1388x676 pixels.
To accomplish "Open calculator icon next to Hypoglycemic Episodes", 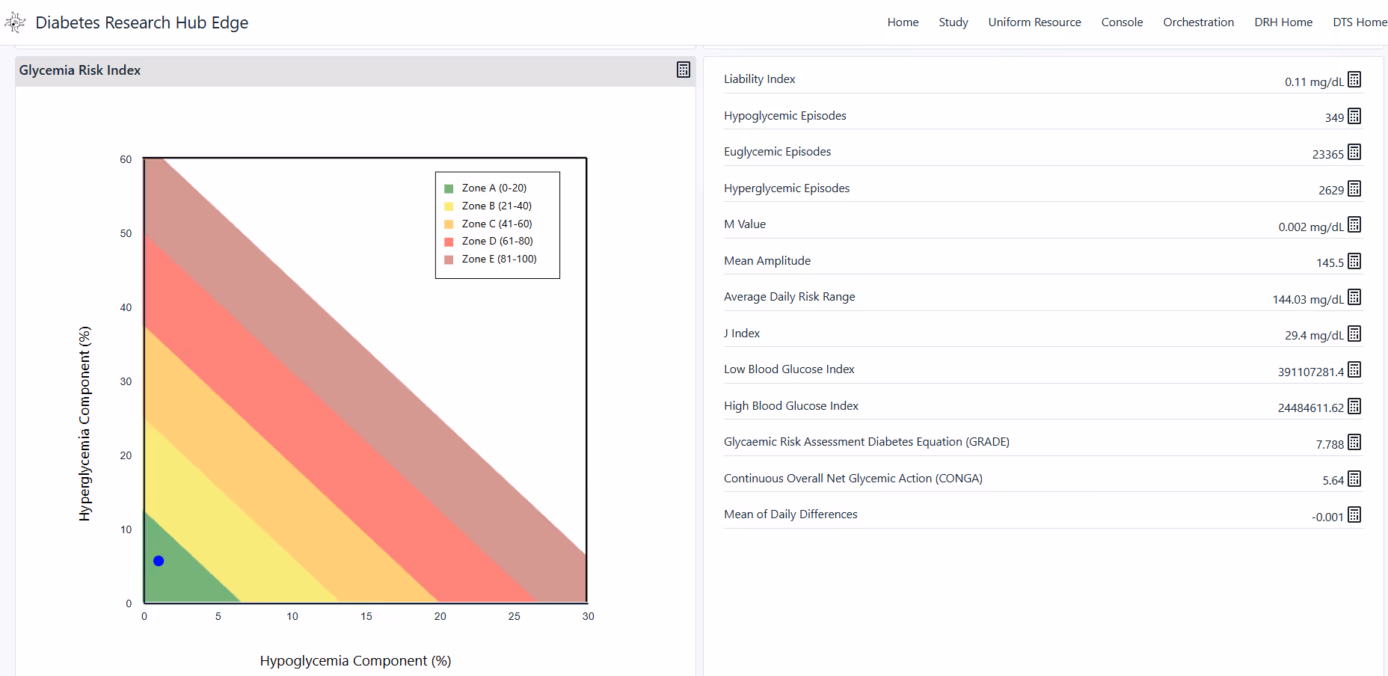I will (x=1354, y=116).
